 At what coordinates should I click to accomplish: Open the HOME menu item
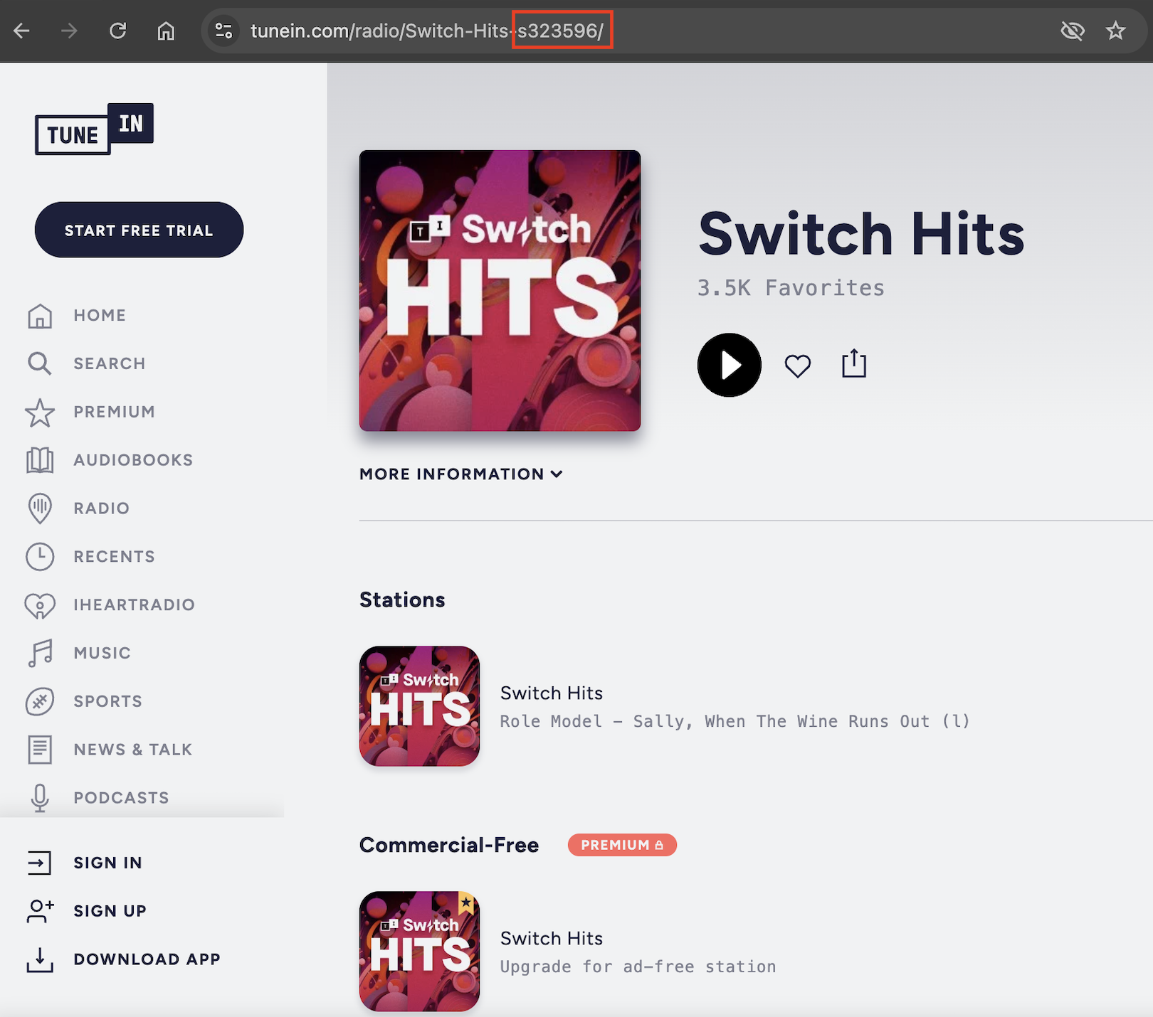(100, 315)
